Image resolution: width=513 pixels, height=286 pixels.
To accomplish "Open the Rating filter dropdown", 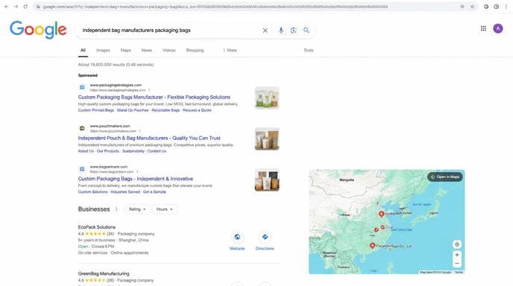I will pyautogui.click(x=137, y=209).
